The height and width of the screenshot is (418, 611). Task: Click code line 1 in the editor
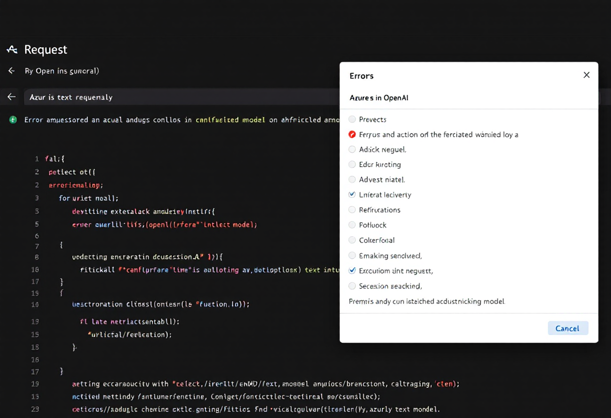[55, 159]
